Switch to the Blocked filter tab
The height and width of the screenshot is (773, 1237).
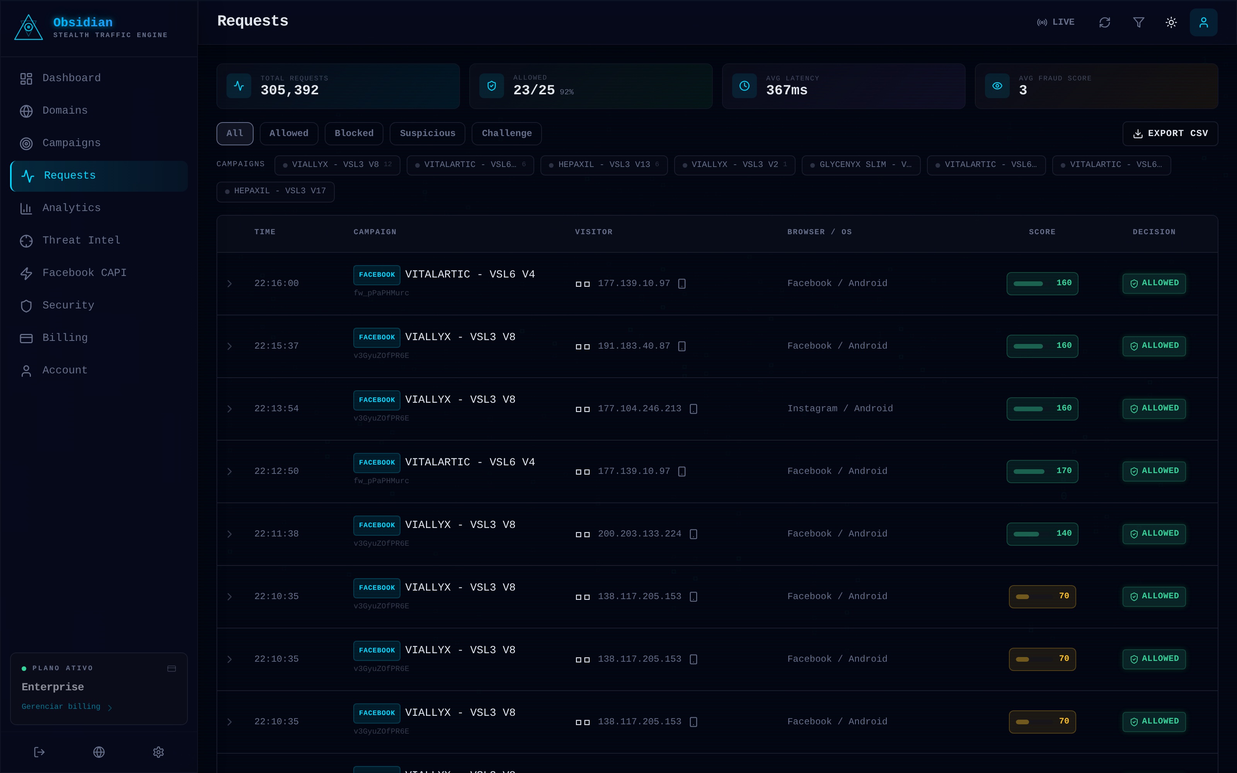[x=354, y=133]
